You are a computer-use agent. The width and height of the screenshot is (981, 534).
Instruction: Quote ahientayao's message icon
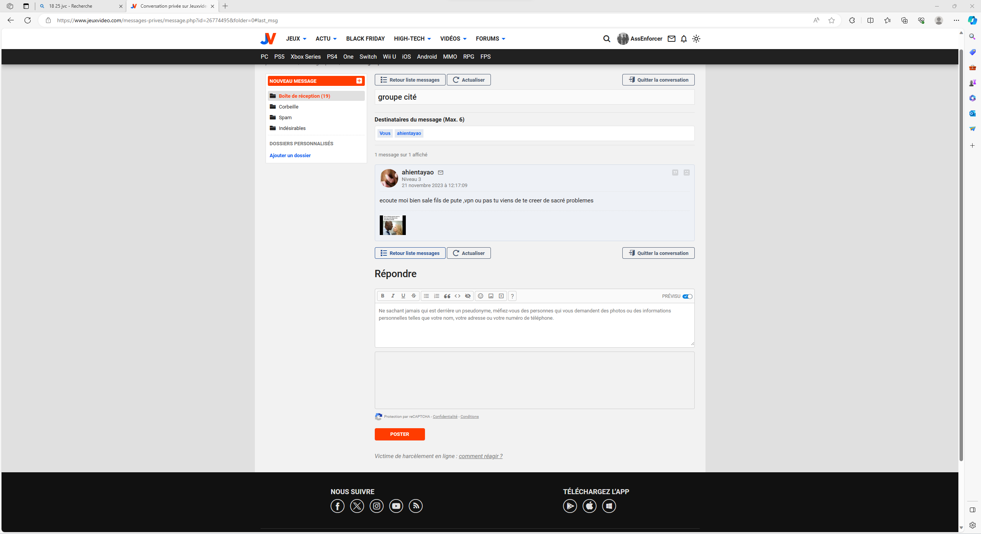pyautogui.click(x=675, y=173)
